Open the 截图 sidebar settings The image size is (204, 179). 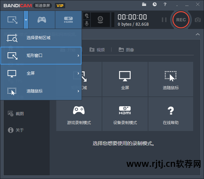(x=16, y=114)
